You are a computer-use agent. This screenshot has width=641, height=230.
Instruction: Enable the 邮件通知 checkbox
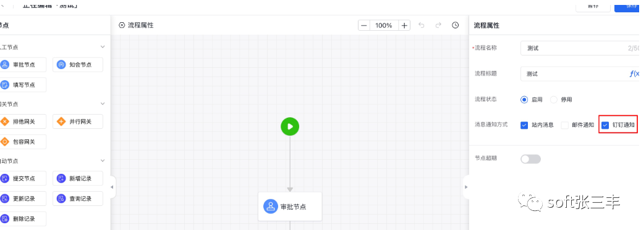point(565,125)
